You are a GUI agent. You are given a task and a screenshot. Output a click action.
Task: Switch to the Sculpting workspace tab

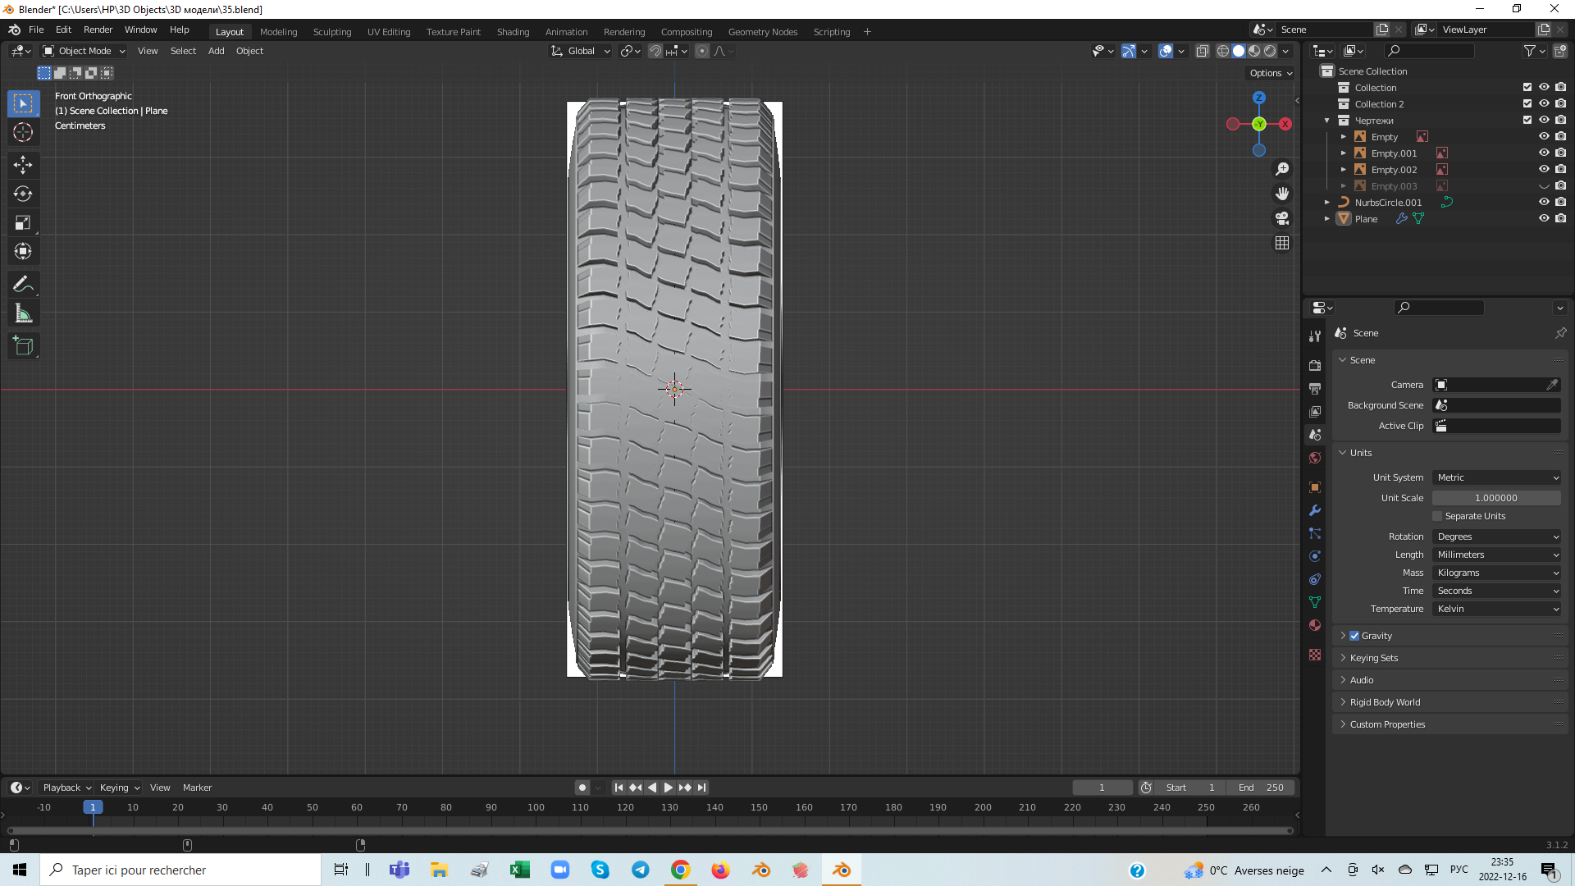point(331,32)
